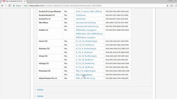
Task: Download PhSp_CS2_English.exe for Windows
Action: pos(84,75)
